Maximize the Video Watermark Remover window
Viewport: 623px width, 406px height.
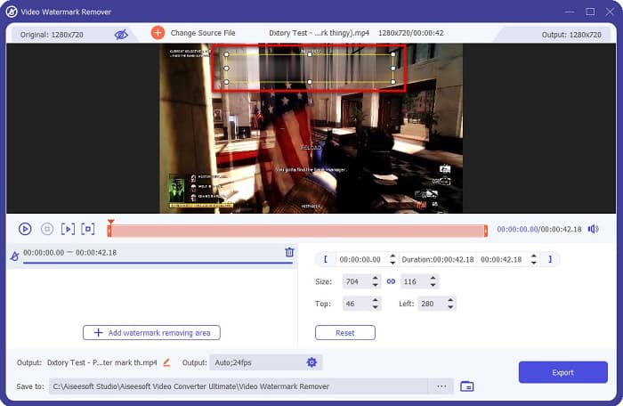(x=590, y=12)
